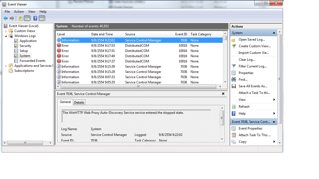
Task: Click the event list horizontal scrollbar
Action: pos(138,87)
